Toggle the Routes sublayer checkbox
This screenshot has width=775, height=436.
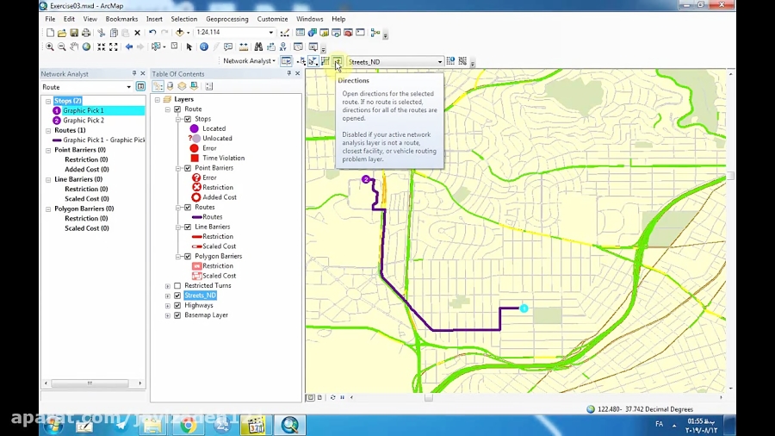point(188,207)
